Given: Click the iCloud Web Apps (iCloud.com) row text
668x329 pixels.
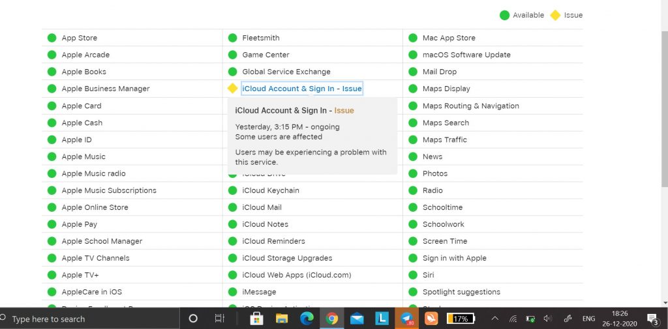Looking at the screenshot, I should pyautogui.click(x=297, y=275).
